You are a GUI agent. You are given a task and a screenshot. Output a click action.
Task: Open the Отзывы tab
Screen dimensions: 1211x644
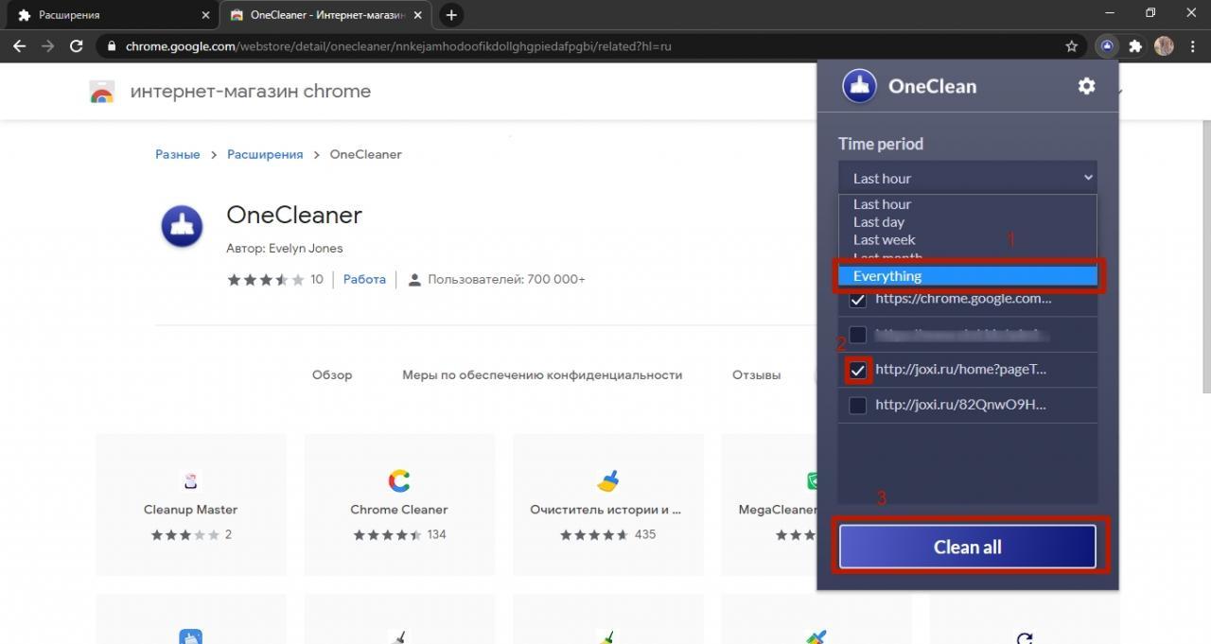756,374
